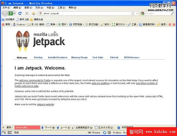The width and height of the screenshot is (177, 136).
Task: Open the 图片 (Images) dropdown
Action: pyautogui.click(x=63, y=25)
